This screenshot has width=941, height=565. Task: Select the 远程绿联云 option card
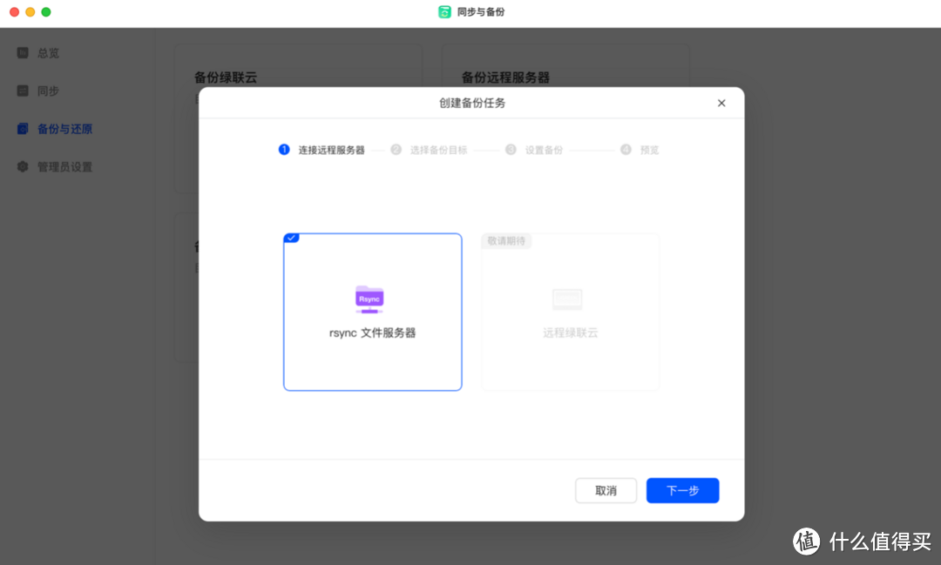coord(570,312)
